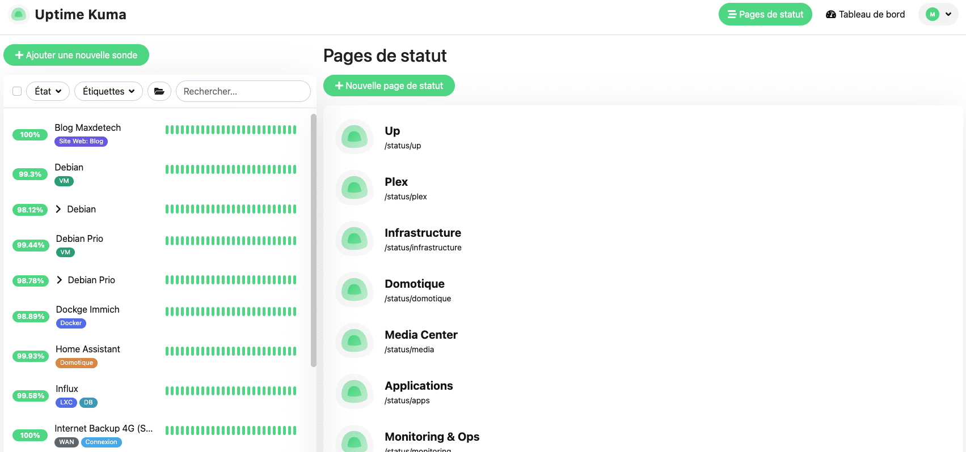Screen dimensions: 966x452
Task: Open the Plex status page title
Action: [x=396, y=182]
